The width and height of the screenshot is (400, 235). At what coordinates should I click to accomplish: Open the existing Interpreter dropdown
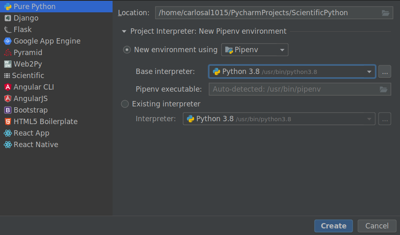click(279, 119)
